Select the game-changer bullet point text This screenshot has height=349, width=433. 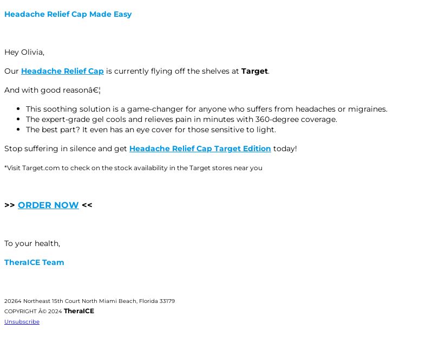point(207,109)
